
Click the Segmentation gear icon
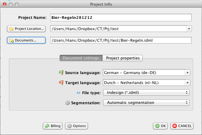click(x=68, y=103)
